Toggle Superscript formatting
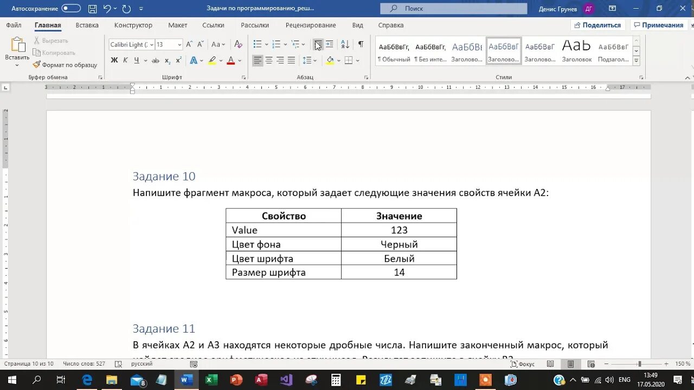This screenshot has height=390, width=694. tap(178, 60)
